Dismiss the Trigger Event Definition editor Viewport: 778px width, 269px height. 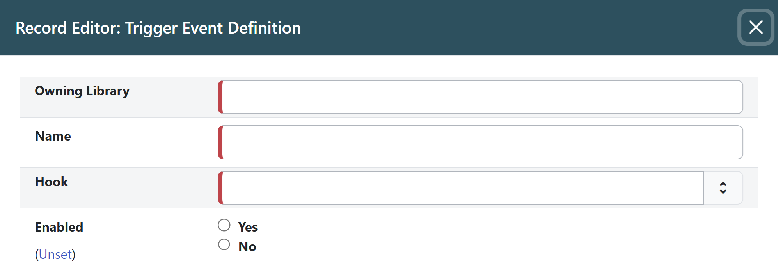click(x=756, y=27)
